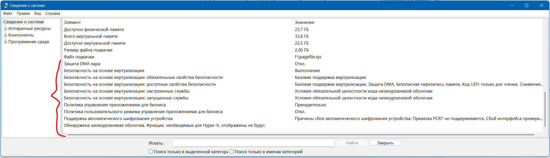Select the Доступно виртуальной памяти row
The width and height of the screenshot is (550, 158).
[x=302, y=43]
